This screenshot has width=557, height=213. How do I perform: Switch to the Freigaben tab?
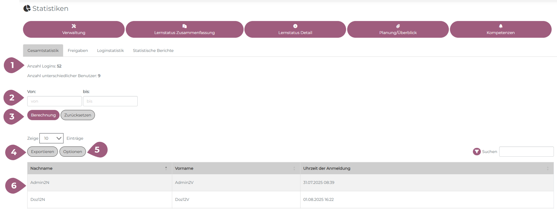pyautogui.click(x=78, y=50)
